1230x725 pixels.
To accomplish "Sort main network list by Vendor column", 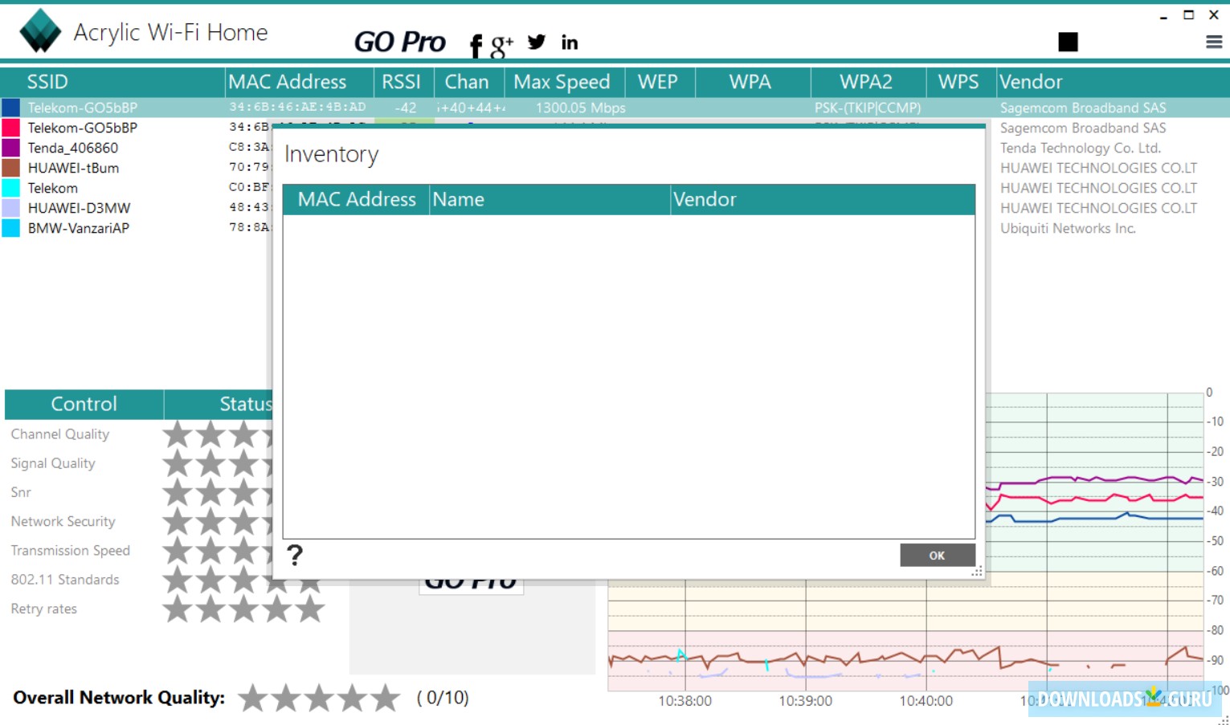I will [x=1113, y=82].
